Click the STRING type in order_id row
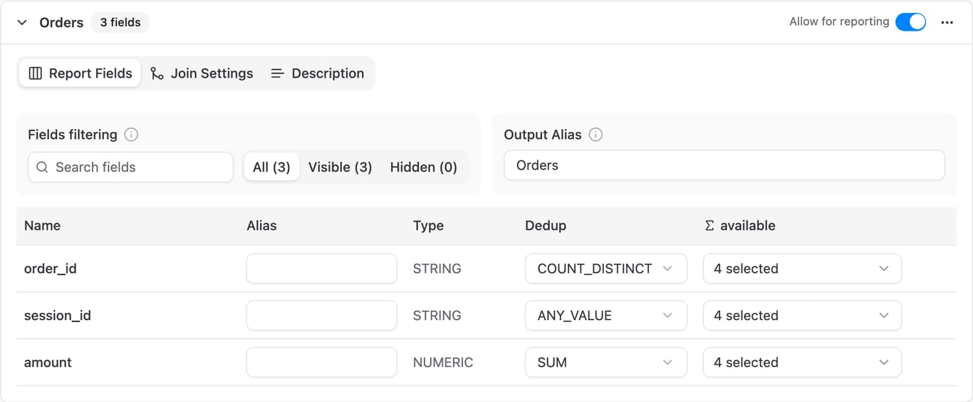973x402 pixels. [x=437, y=269]
